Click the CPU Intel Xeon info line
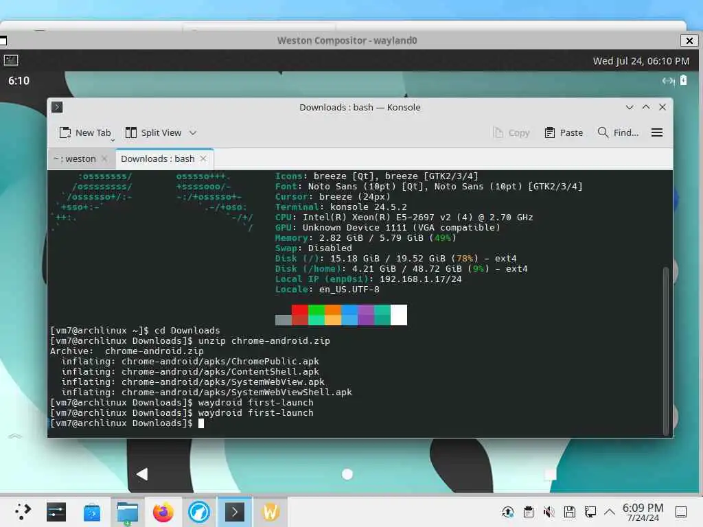 404,218
